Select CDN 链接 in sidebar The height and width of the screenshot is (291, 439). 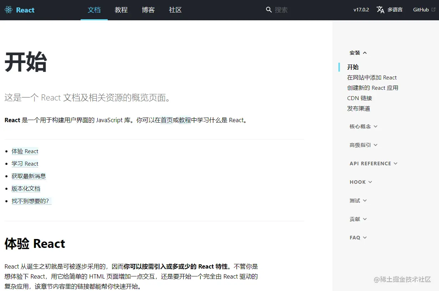(x=359, y=98)
